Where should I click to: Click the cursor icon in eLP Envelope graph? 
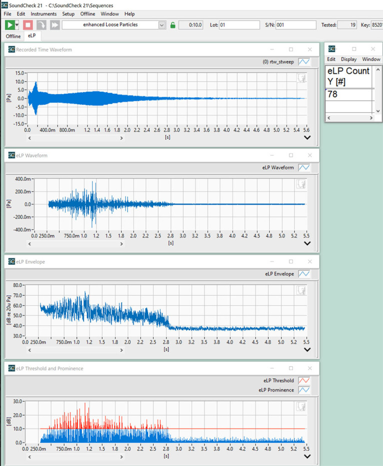coord(301,290)
